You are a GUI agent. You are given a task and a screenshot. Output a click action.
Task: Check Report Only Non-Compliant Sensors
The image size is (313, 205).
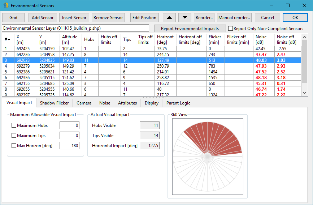(230, 29)
